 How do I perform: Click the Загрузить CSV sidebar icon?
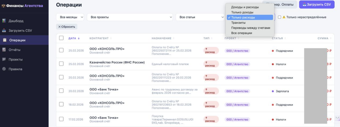4,31
